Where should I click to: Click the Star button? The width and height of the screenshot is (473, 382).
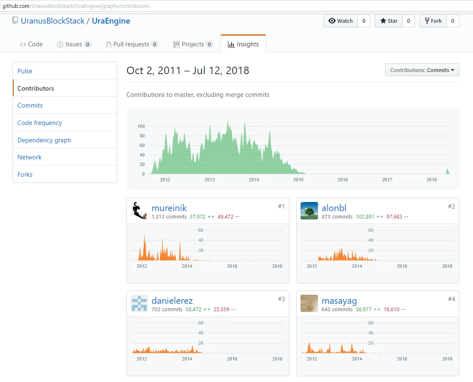388,21
